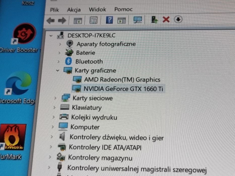
Task: Click the Karty sieciowe network icon
Action: [66, 98]
